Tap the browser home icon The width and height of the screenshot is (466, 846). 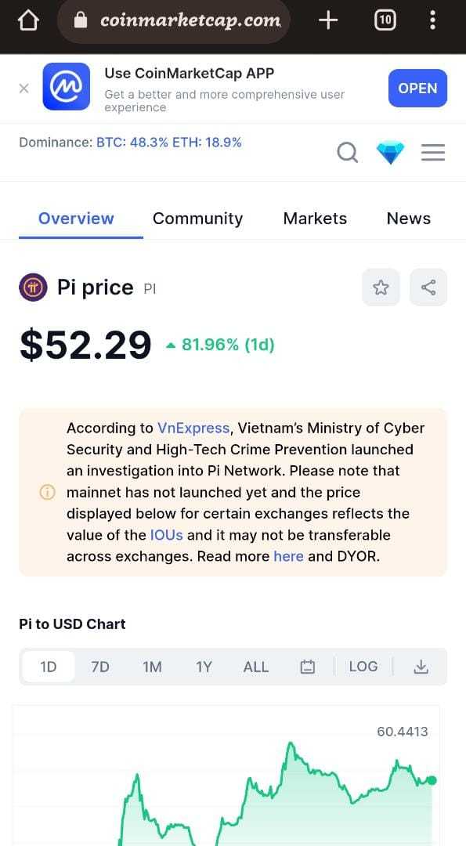28,20
